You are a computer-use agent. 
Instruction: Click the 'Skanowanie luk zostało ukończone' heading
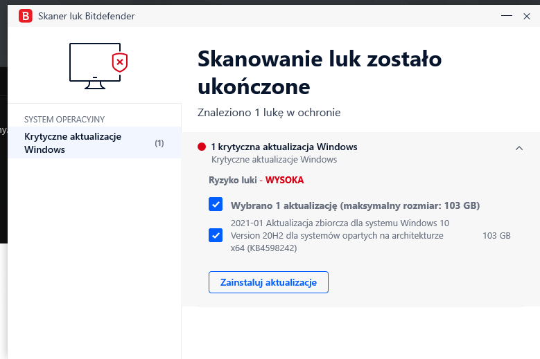[320, 73]
